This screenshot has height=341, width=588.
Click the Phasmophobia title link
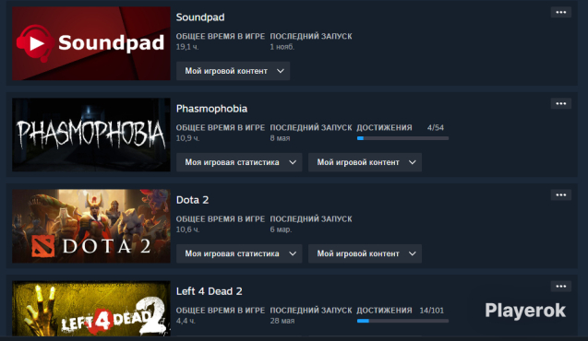211,109
